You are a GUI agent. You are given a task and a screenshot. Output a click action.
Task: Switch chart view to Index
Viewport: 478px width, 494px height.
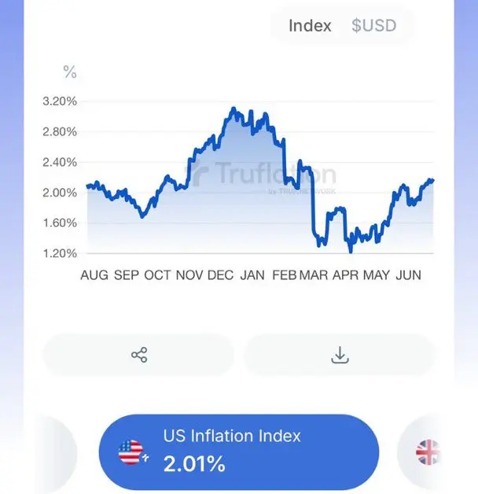pyautogui.click(x=310, y=25)
